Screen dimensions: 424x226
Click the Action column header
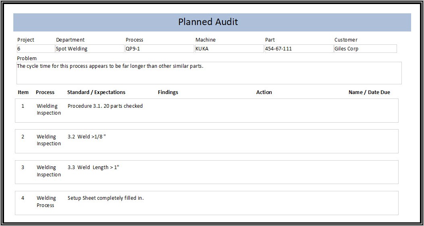[264, 92]
